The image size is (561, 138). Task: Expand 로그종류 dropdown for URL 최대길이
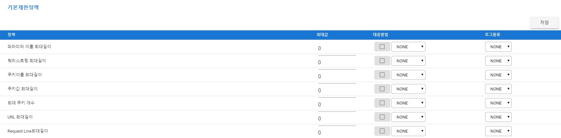click(498, 117)
